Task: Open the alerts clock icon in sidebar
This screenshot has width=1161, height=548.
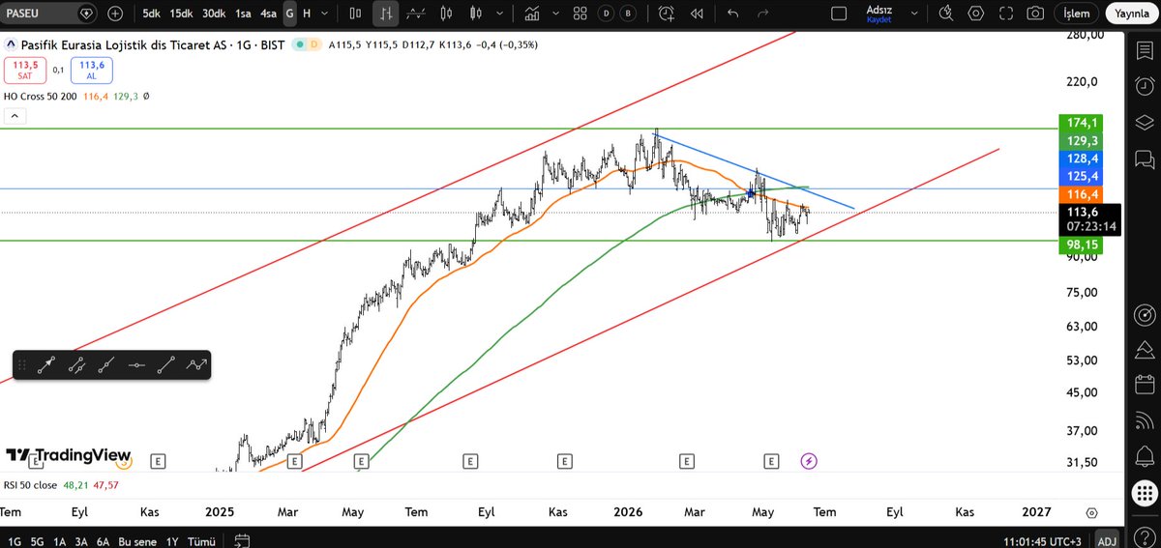Action: (1146, 88)
